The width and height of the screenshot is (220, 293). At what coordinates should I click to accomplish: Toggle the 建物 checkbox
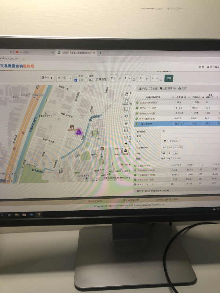click(86, 76)
